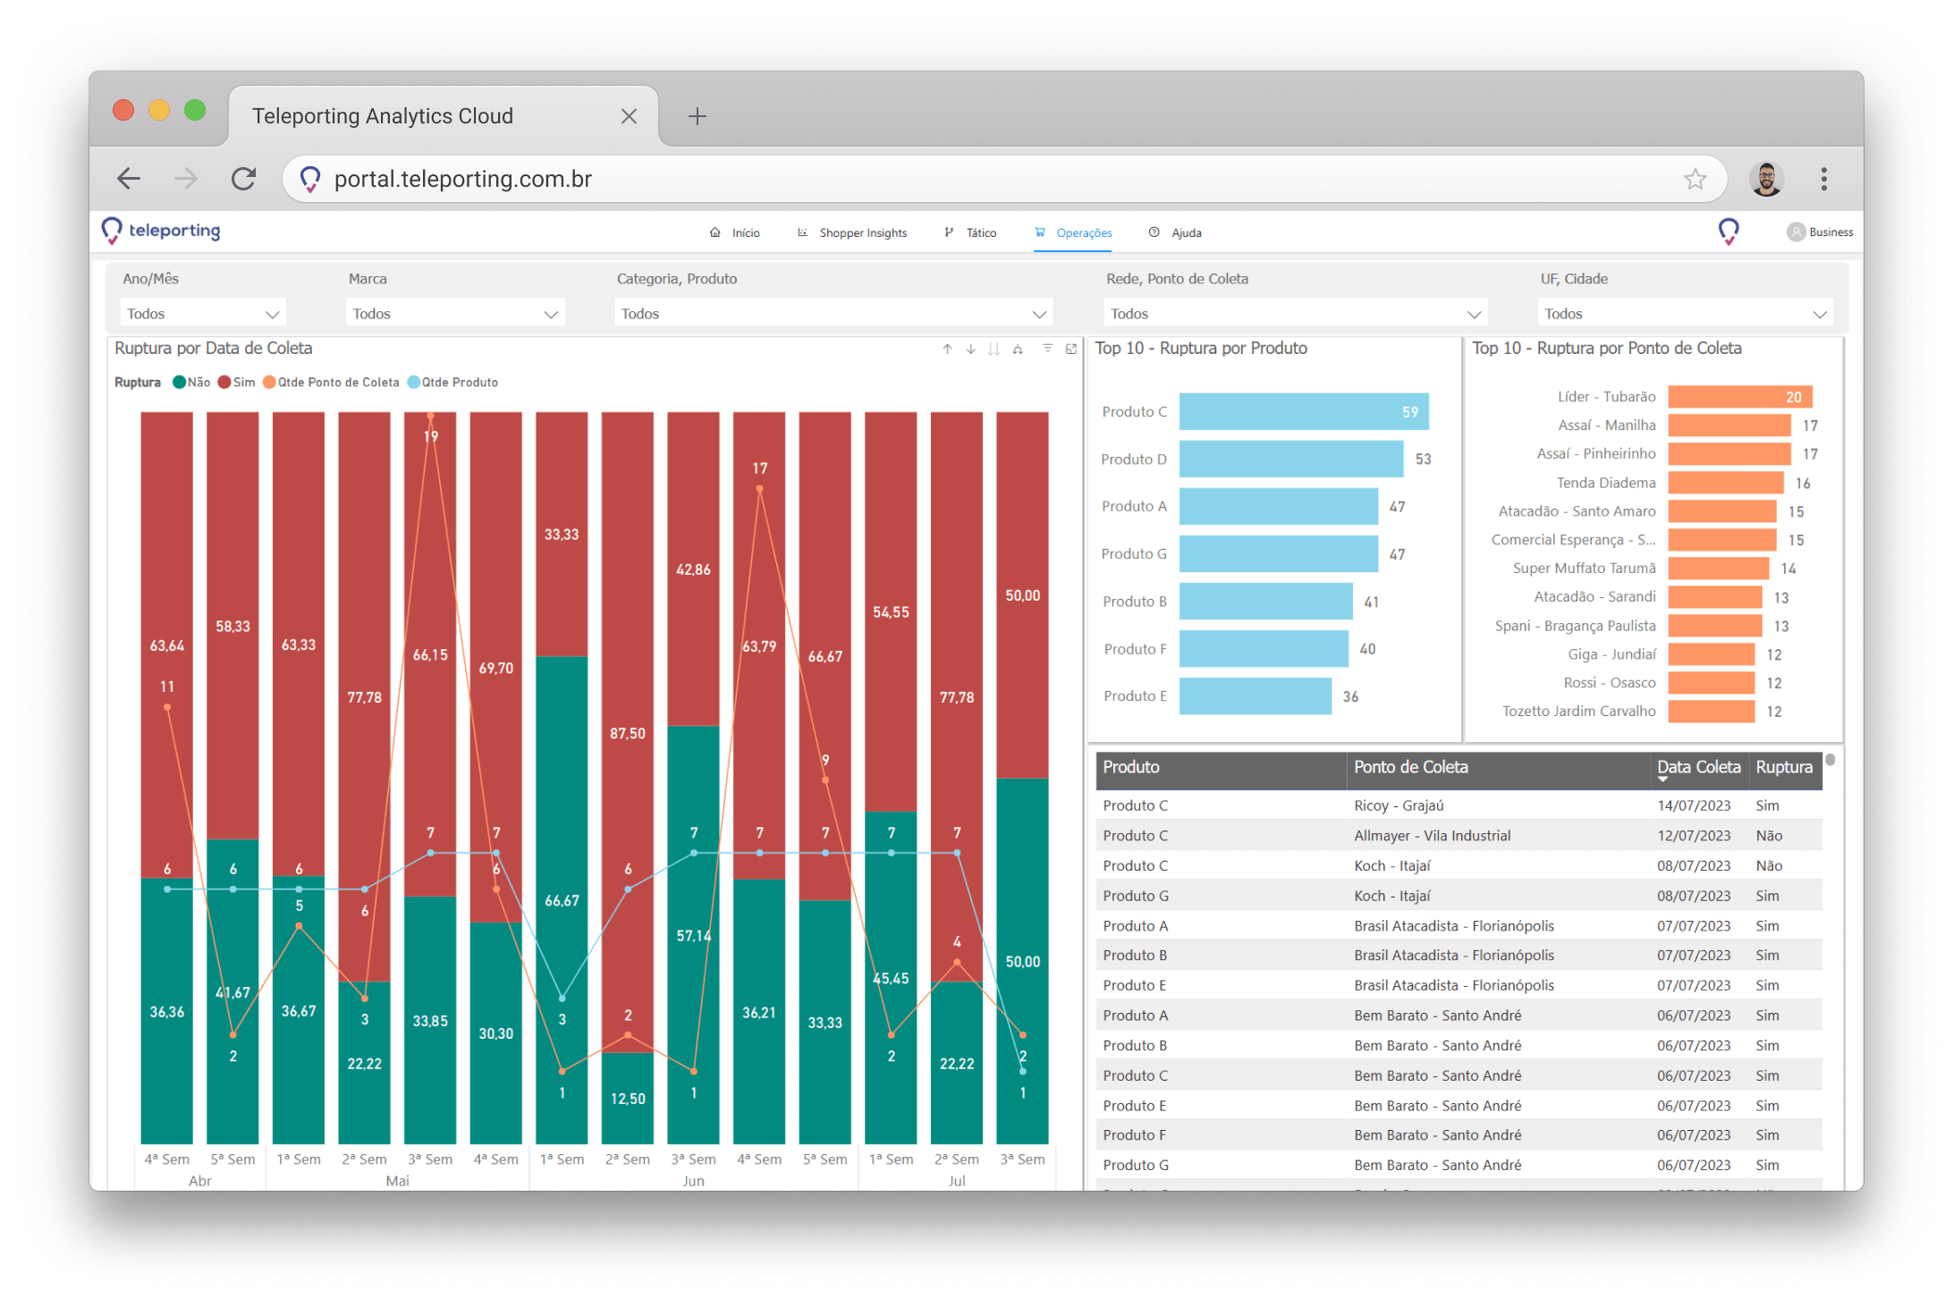The width and height of the screenshot is (1953, 1298).
Task: Open the UF, Cidade dropdown
Action: click(1685, 314)
